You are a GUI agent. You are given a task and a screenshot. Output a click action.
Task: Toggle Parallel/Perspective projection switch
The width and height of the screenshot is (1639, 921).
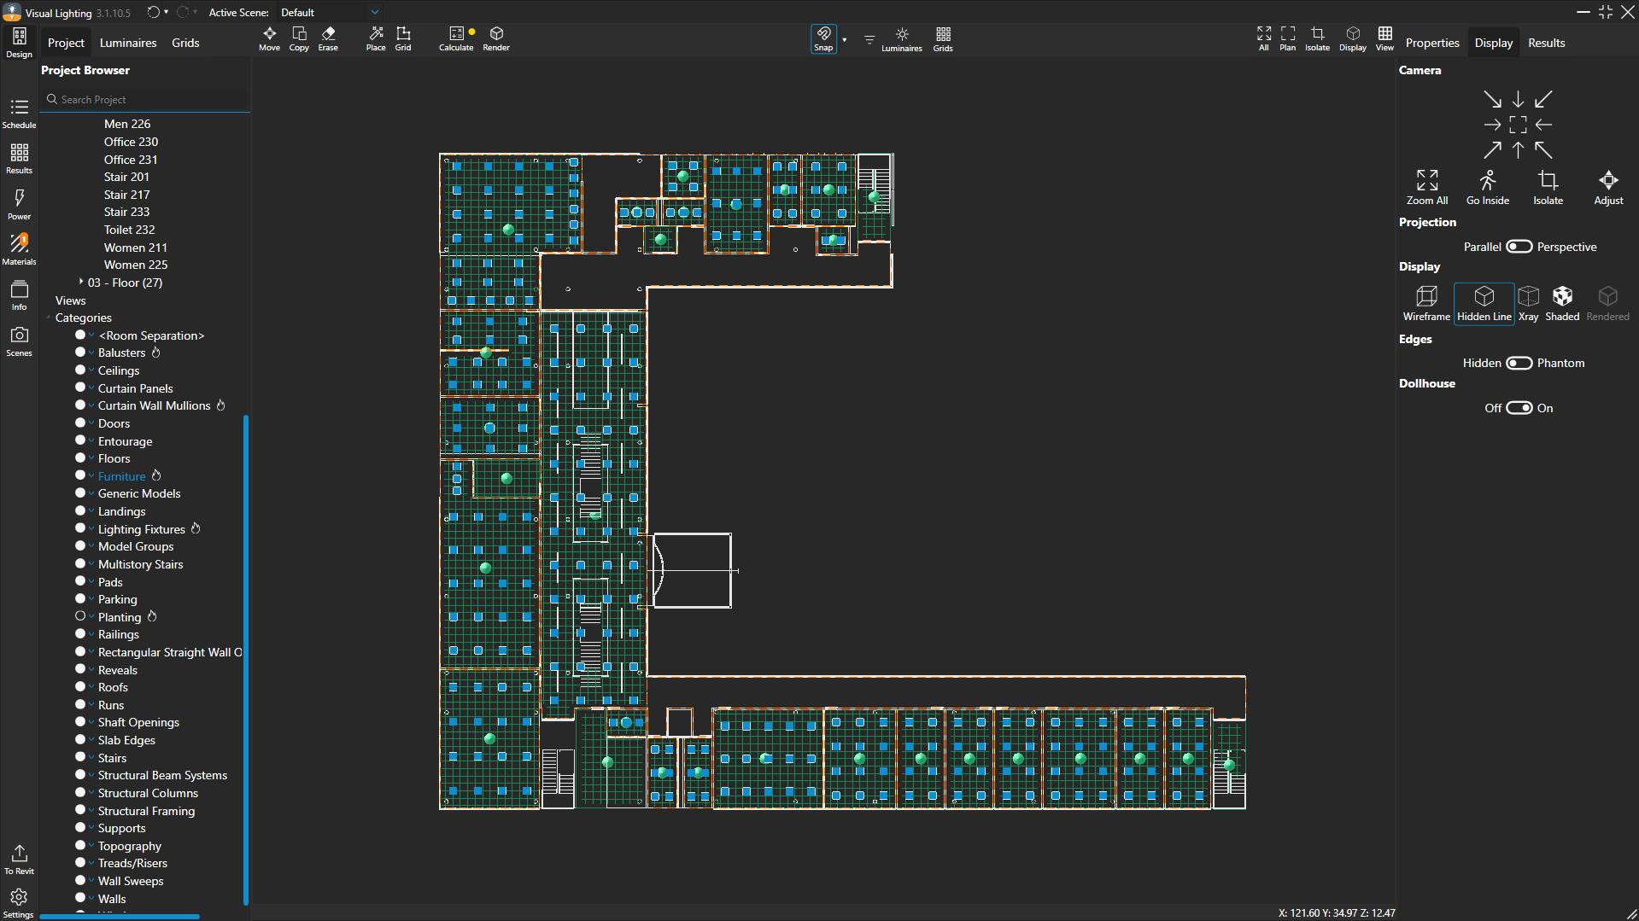point(1519,247)
